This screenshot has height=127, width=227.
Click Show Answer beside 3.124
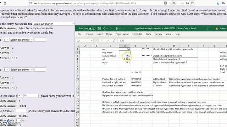(8, 106)
